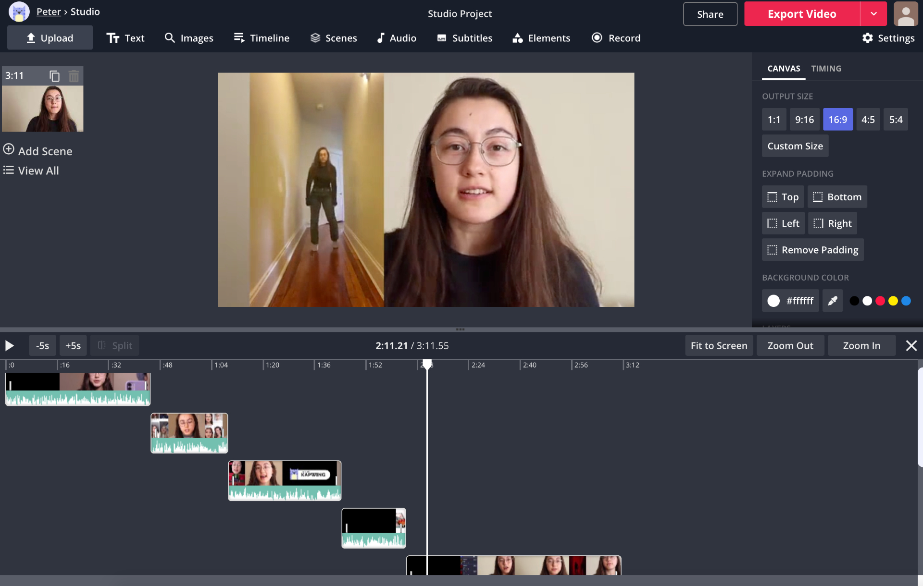Close the timeline panel
The width and height of the screenshot is (923, 586).
(x=911, y=346)
